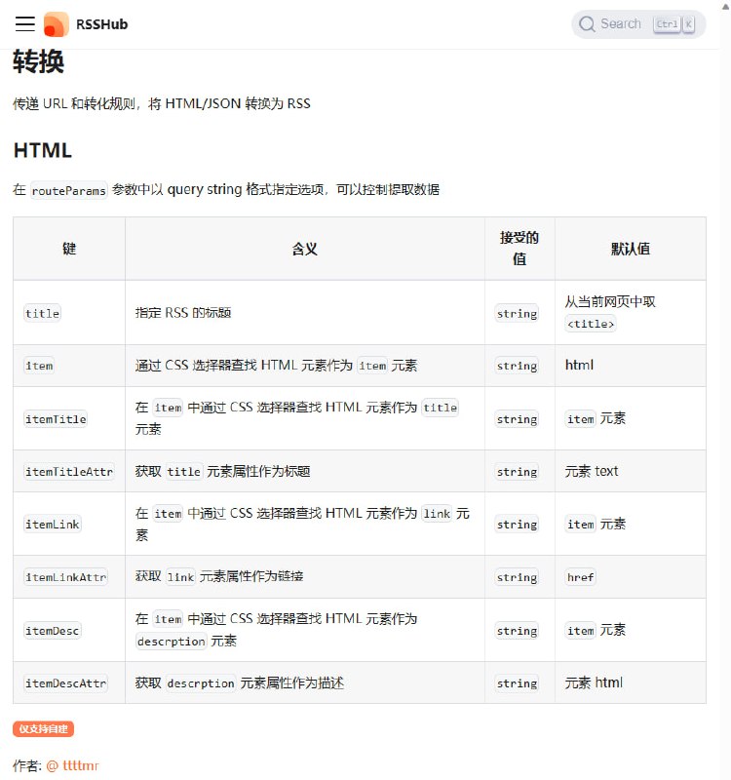Viewport: 731px width, 780px height.
Task: Click the 默认值 column header
Action: [630, 249]
